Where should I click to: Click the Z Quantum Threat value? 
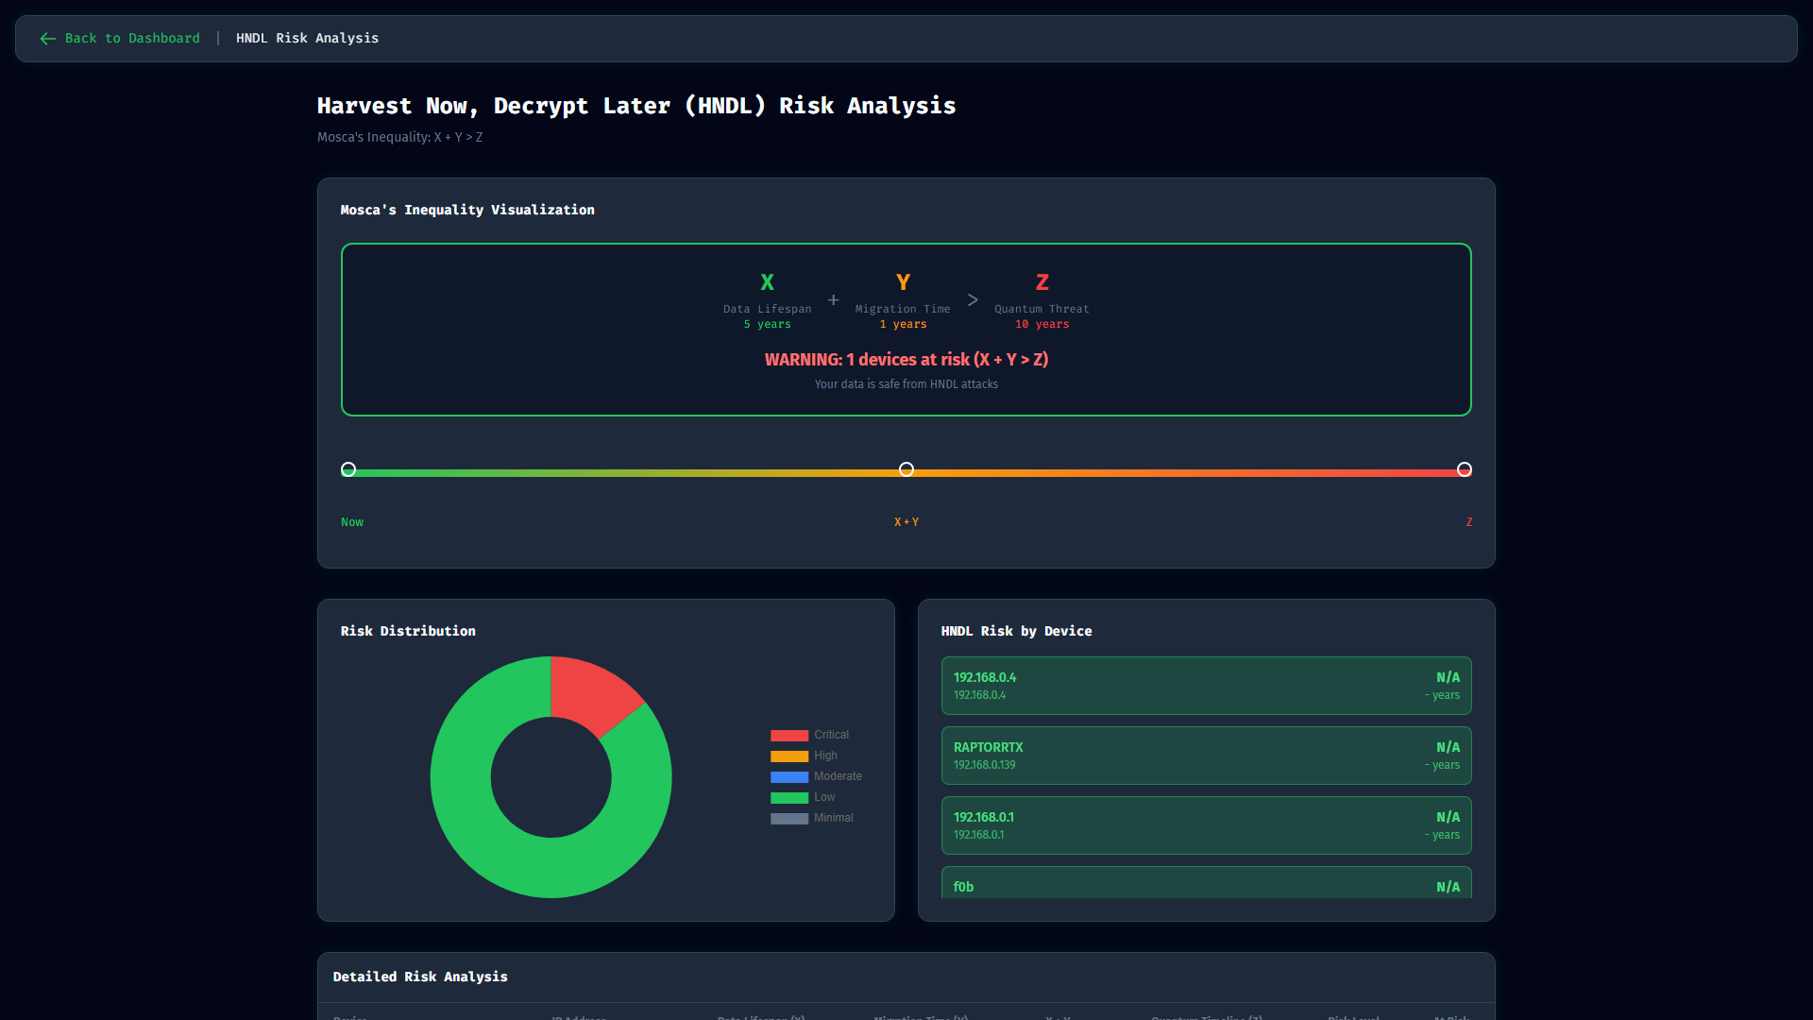pyautogui.click(x=1042, y=324)
